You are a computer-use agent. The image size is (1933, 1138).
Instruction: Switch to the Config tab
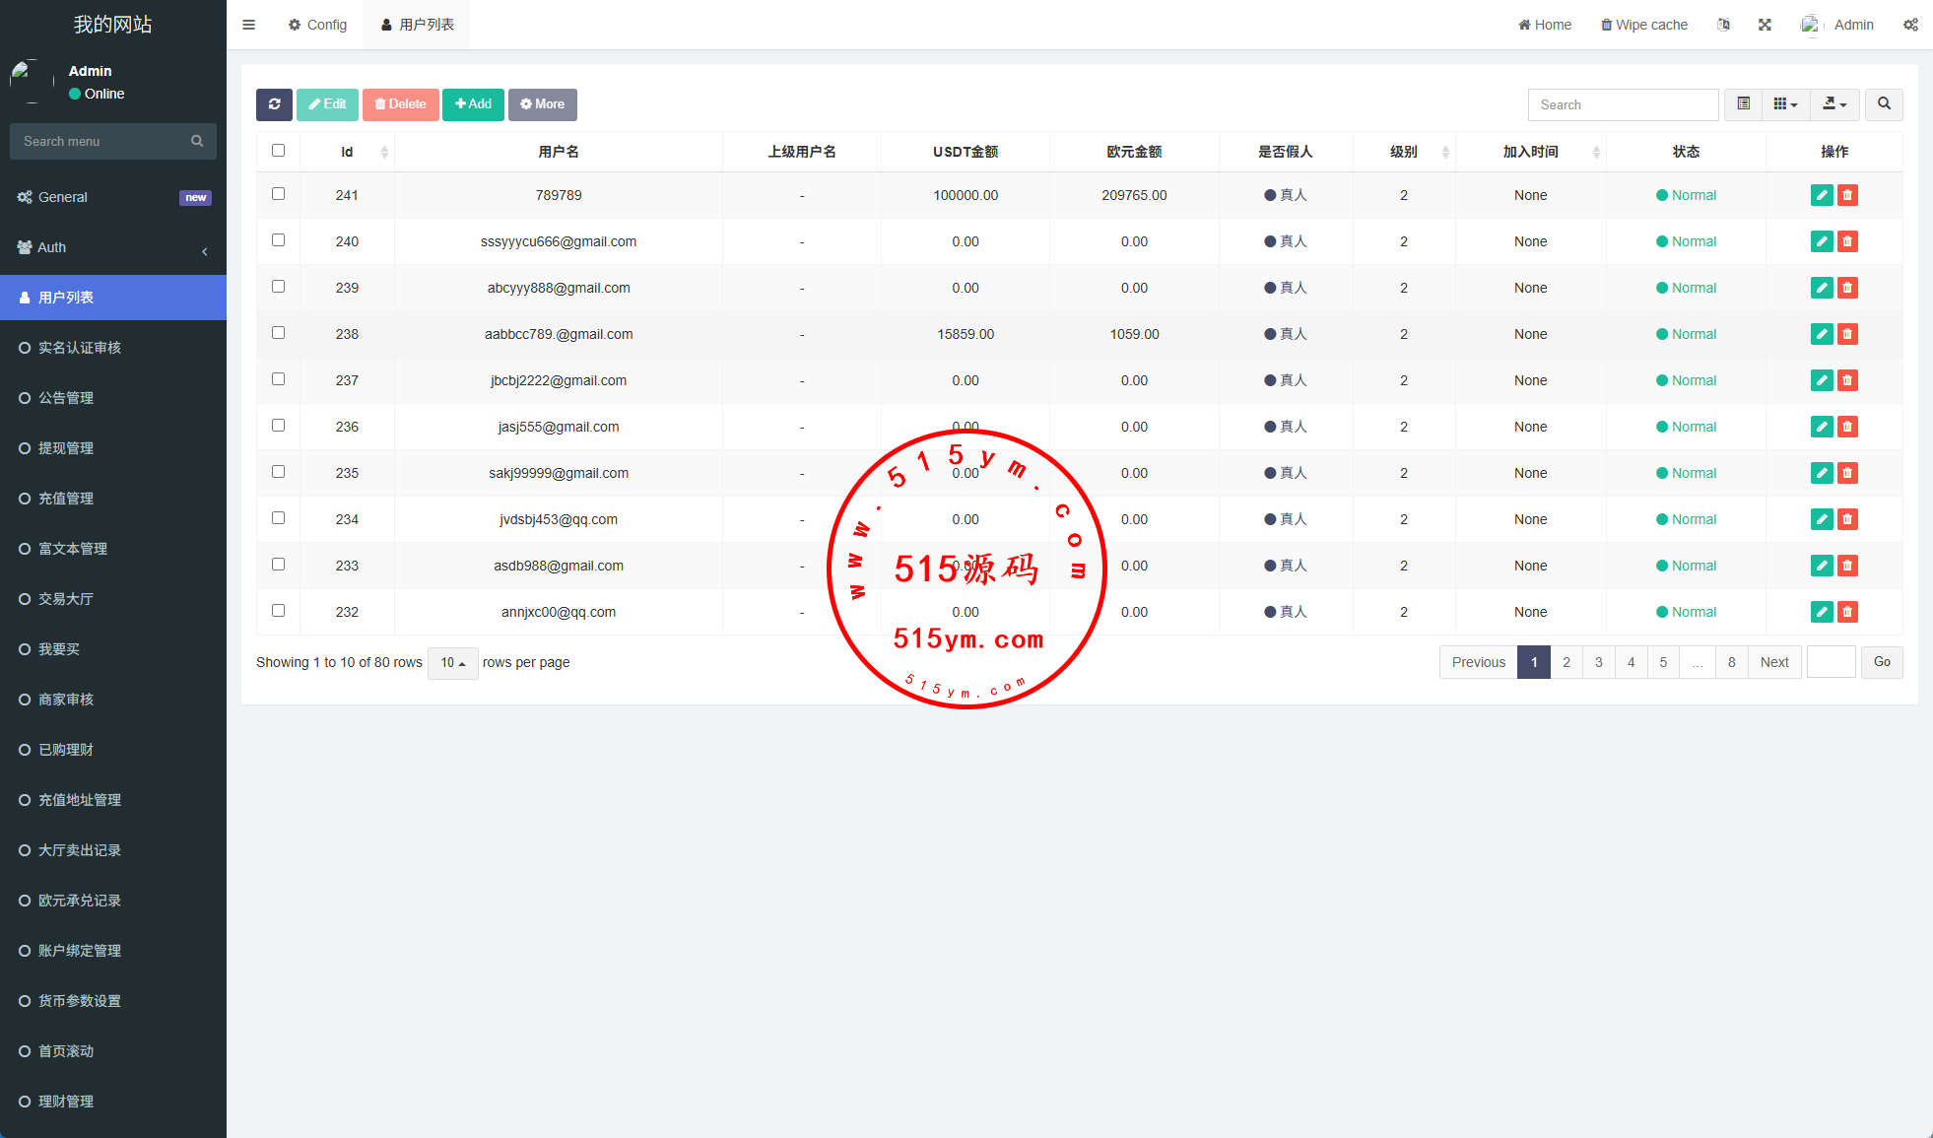point(317,25)
